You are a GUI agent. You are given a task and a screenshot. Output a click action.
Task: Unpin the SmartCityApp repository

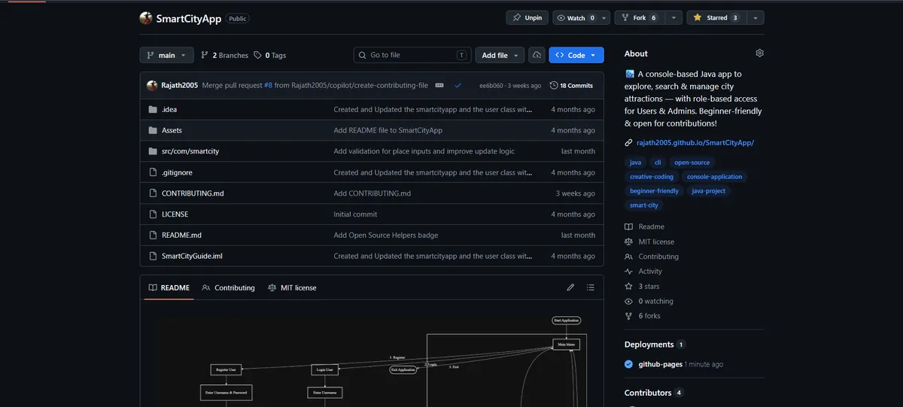(x=528, y=17)
